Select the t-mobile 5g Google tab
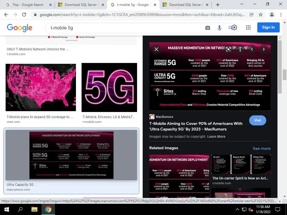The height and width of the screenshot is (215, 287). [x=133, y=5]
